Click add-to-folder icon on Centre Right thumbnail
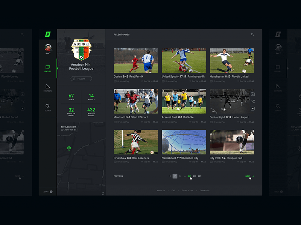 click(252, 94)
